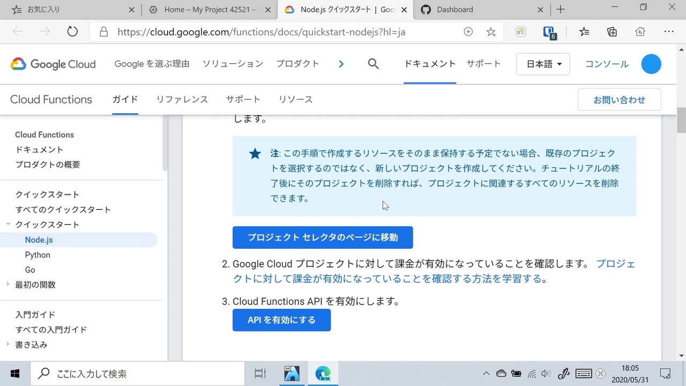The height and width of the screenshot is (386, 686).
Task: Switch to the Home – My Project 42521 tab
Action: click(x=210, y=9)
